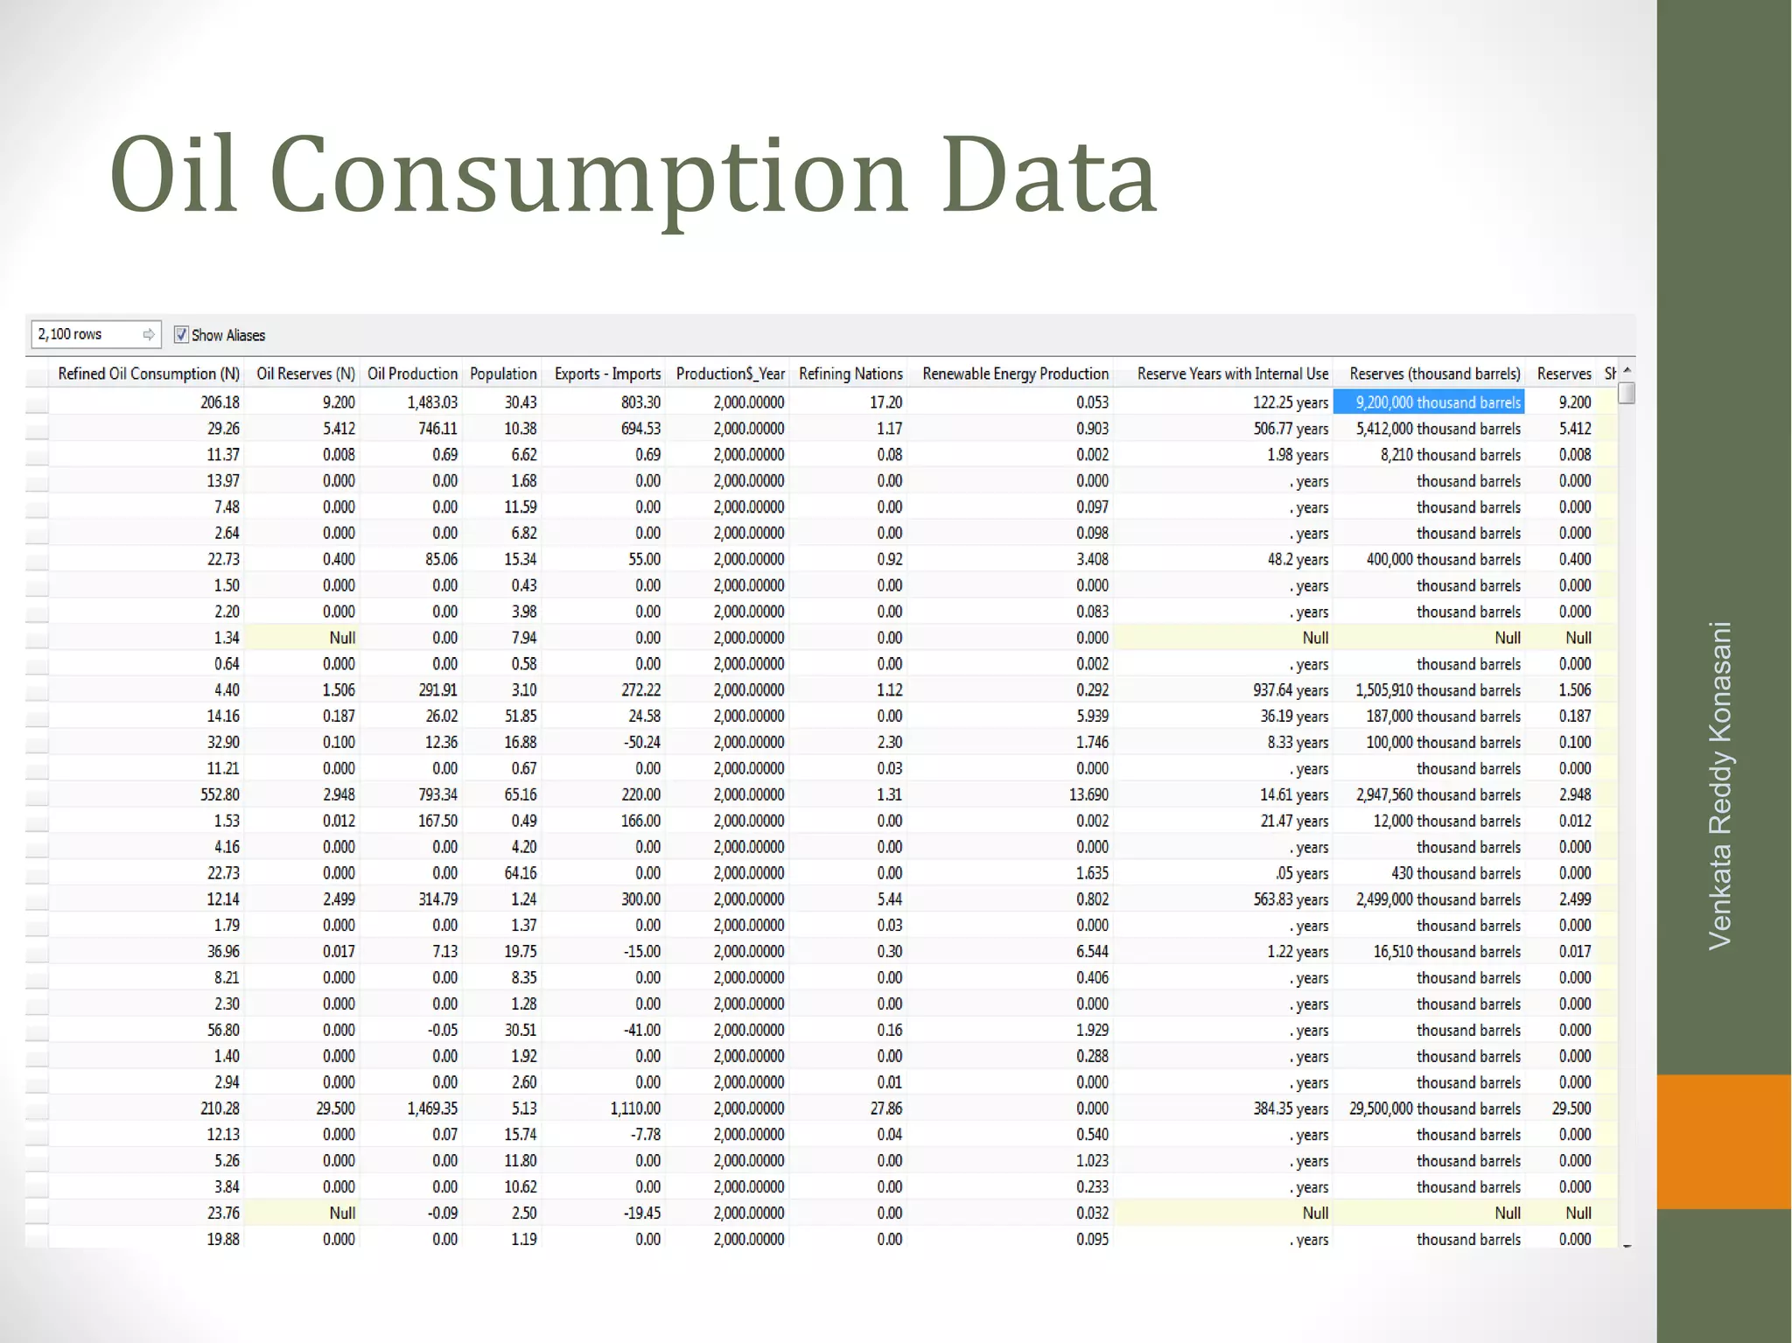Select the cell 3.408 in Renewable Energy Production

click(x=1011, y=559)
